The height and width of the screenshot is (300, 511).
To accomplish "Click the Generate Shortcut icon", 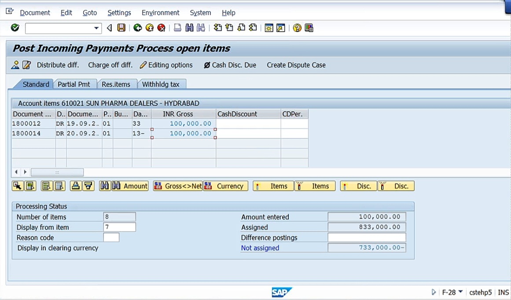I will pyautogui.click(x=281, y=28).
